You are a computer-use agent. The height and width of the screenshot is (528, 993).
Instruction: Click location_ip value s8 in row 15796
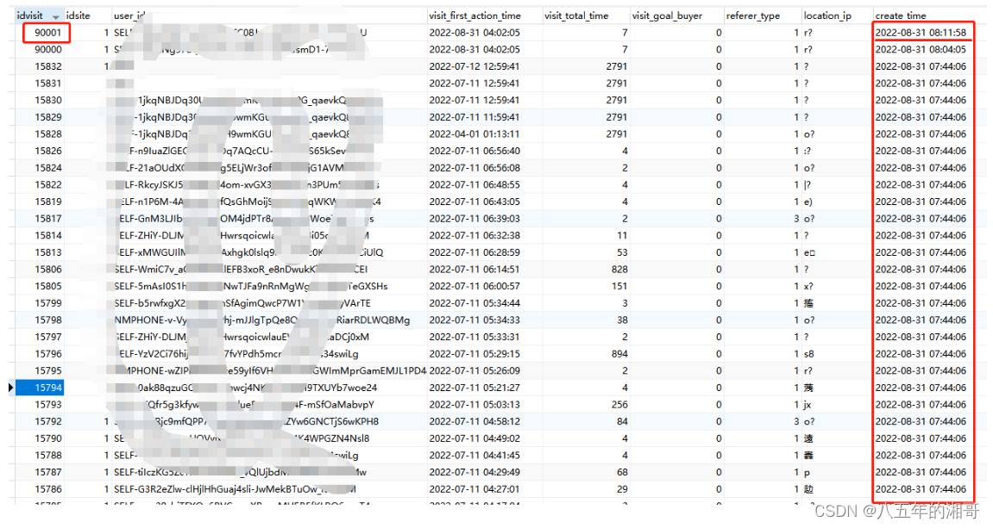(808, 354)
